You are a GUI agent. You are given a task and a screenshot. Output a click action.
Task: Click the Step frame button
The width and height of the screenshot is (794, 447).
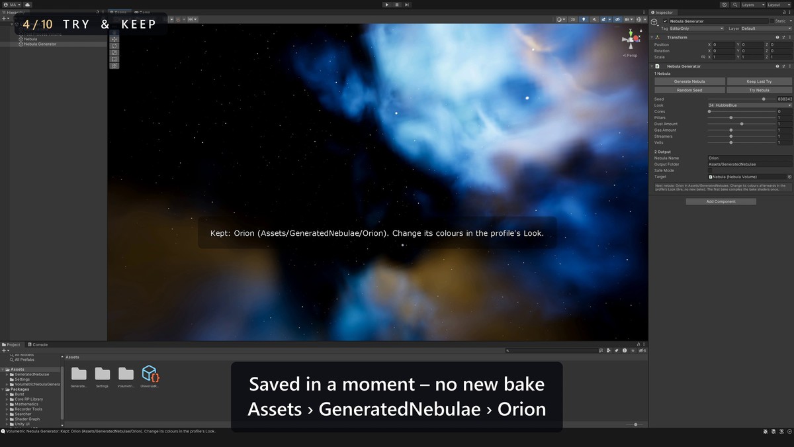click(407, 5)
